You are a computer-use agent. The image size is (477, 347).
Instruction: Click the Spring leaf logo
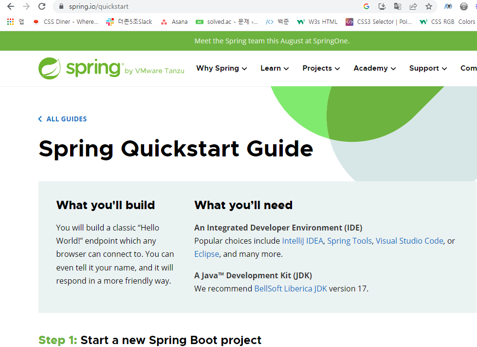pyautogui.click(x=49, y=68)
